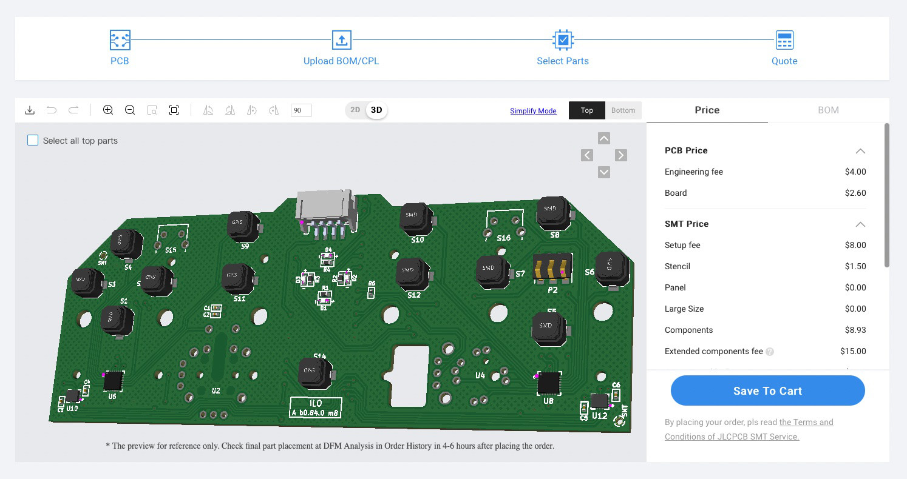
Task: Click the download icon in the toolbar
Action: (x=30, y=110)
